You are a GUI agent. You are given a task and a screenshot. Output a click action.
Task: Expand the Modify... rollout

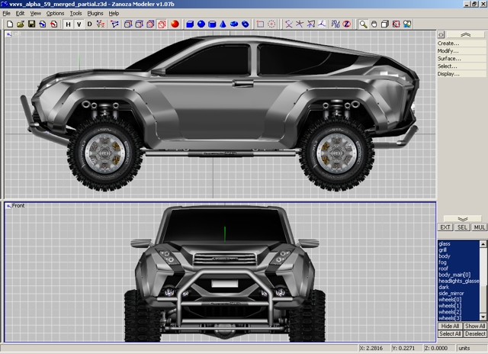448,51
